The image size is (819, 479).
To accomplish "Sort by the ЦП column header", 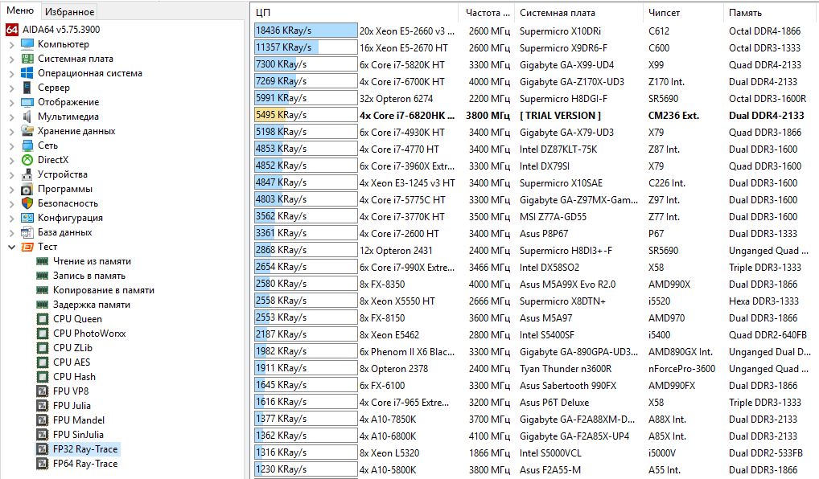I will click(355, 13).
